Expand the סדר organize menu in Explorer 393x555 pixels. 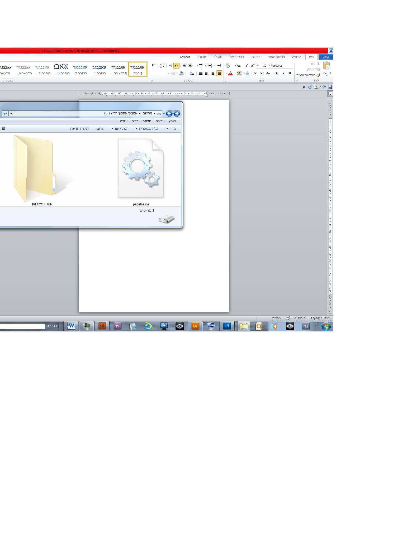[171, 128]
